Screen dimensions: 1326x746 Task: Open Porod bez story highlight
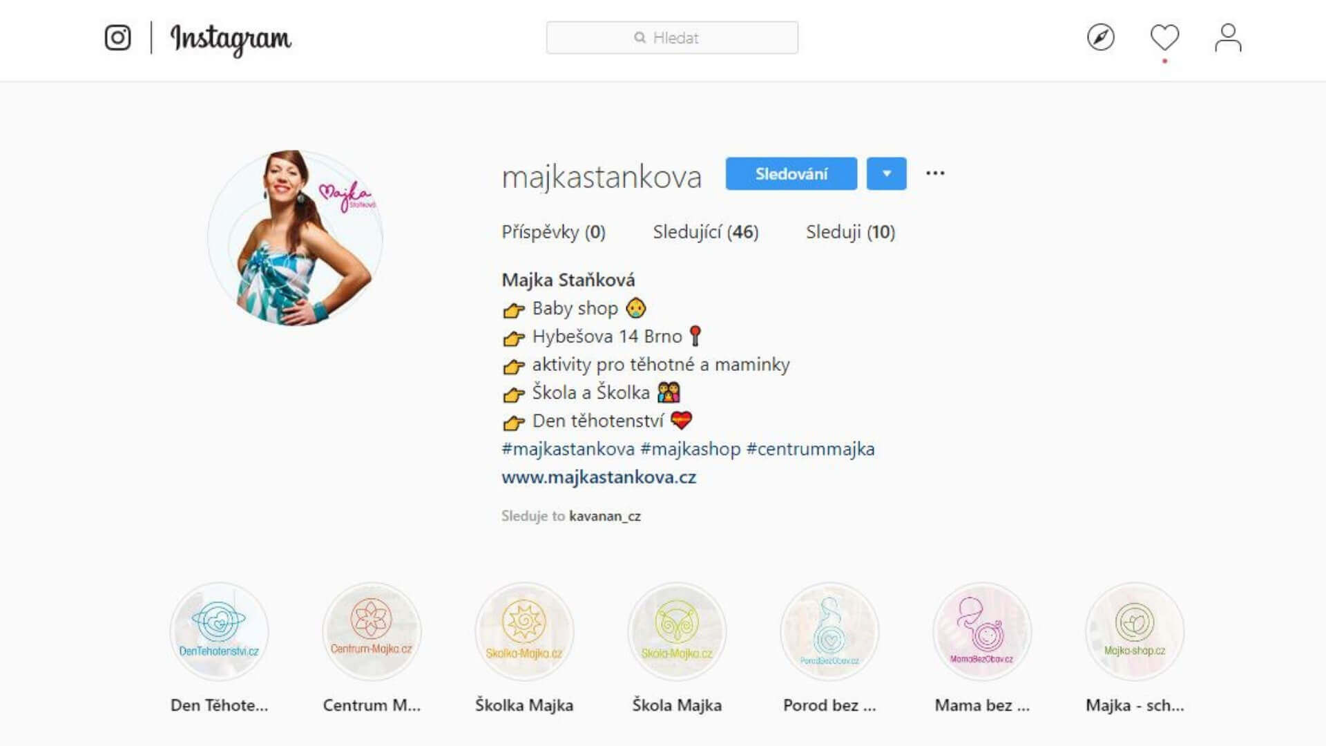click(x=829, y=631)
